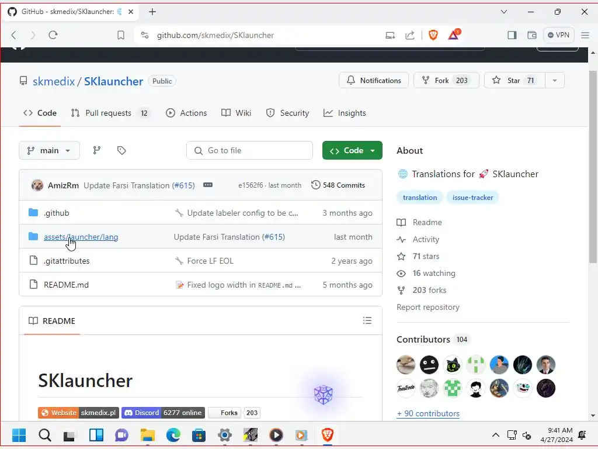Click the Notifications button
This screenshot has width=598, height=449.
pyautogui.click(x=374, y=81)
